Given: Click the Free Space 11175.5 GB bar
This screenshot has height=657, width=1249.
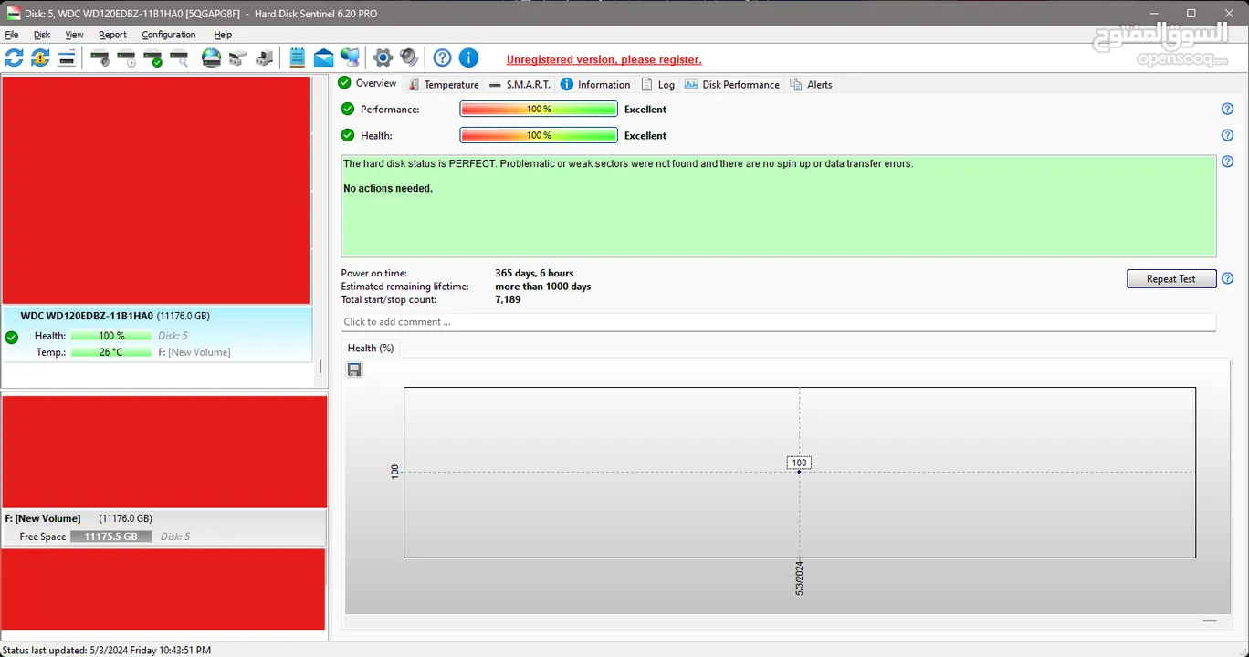Looking at the screenshot, I should [111, 537].
